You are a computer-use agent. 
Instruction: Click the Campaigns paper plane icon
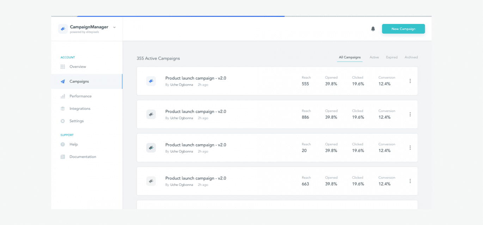(x=63, y=81)
